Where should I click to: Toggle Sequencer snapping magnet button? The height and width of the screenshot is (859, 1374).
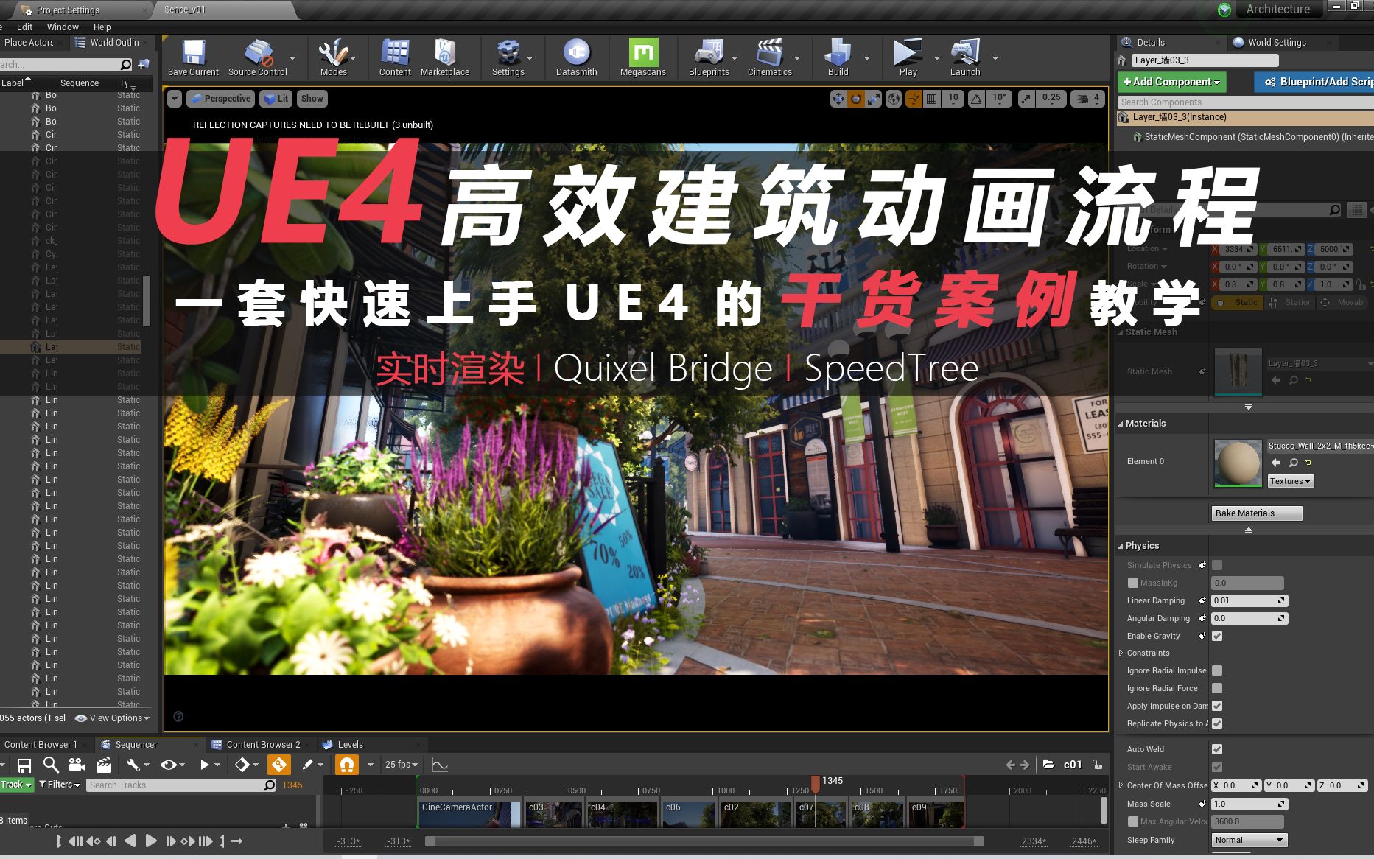(x=346, y=765)
